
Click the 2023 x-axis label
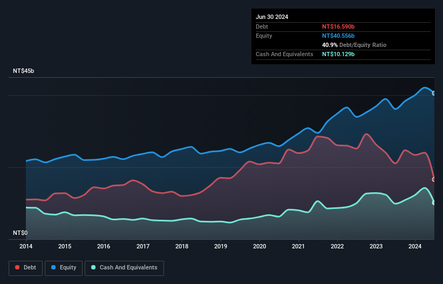(x=376, y=246)
